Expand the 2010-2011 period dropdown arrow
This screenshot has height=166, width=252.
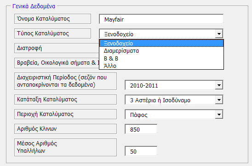pyautogui.click(x=219, y=85)
